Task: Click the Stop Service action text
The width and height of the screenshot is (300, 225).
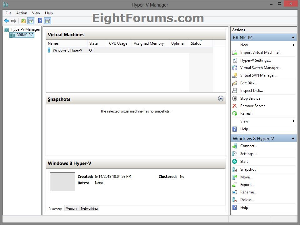Action: 250,98
